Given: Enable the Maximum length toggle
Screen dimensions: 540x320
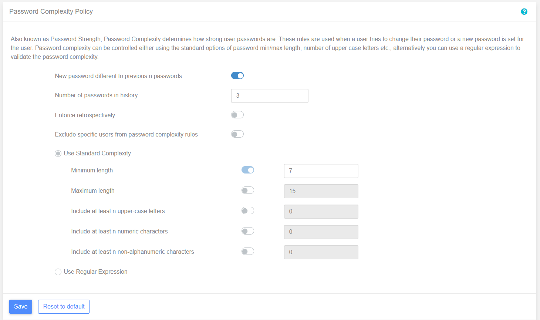Looking at the screenshot, I should [248, 191].
